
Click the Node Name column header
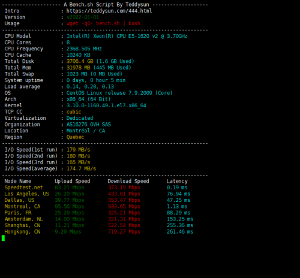coord(18,182)
